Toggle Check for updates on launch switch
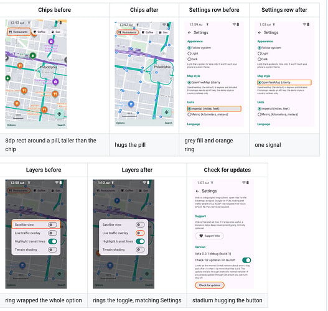The width and height of the screenshot is (328, 311). [x=246, y=260]
